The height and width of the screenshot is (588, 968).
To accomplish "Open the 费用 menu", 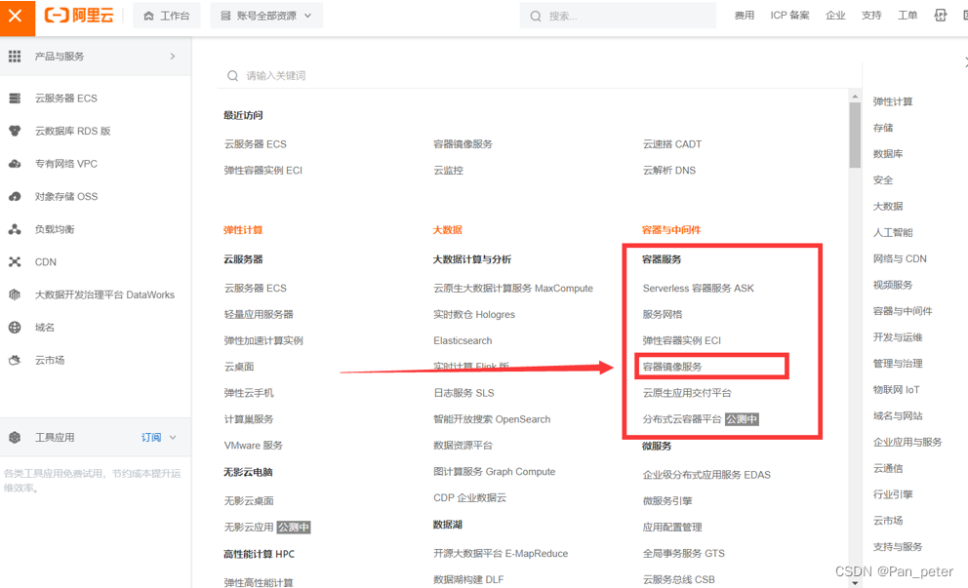I will point(744,16).
